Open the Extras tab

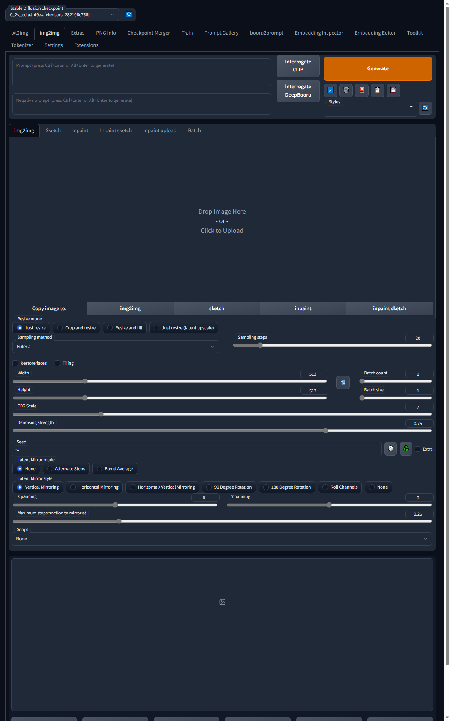point(78,33)
